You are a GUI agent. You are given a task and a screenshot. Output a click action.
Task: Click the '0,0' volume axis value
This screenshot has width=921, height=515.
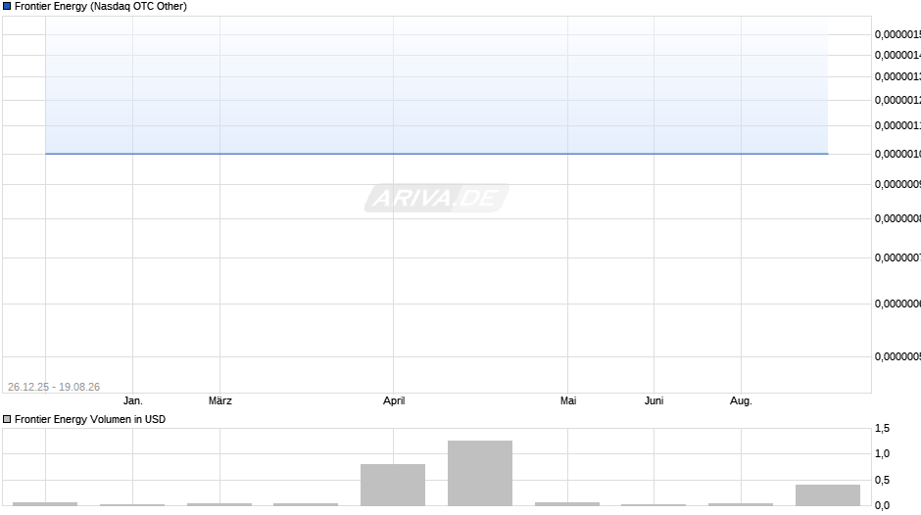pyautogui.click(x=882, y=505)
